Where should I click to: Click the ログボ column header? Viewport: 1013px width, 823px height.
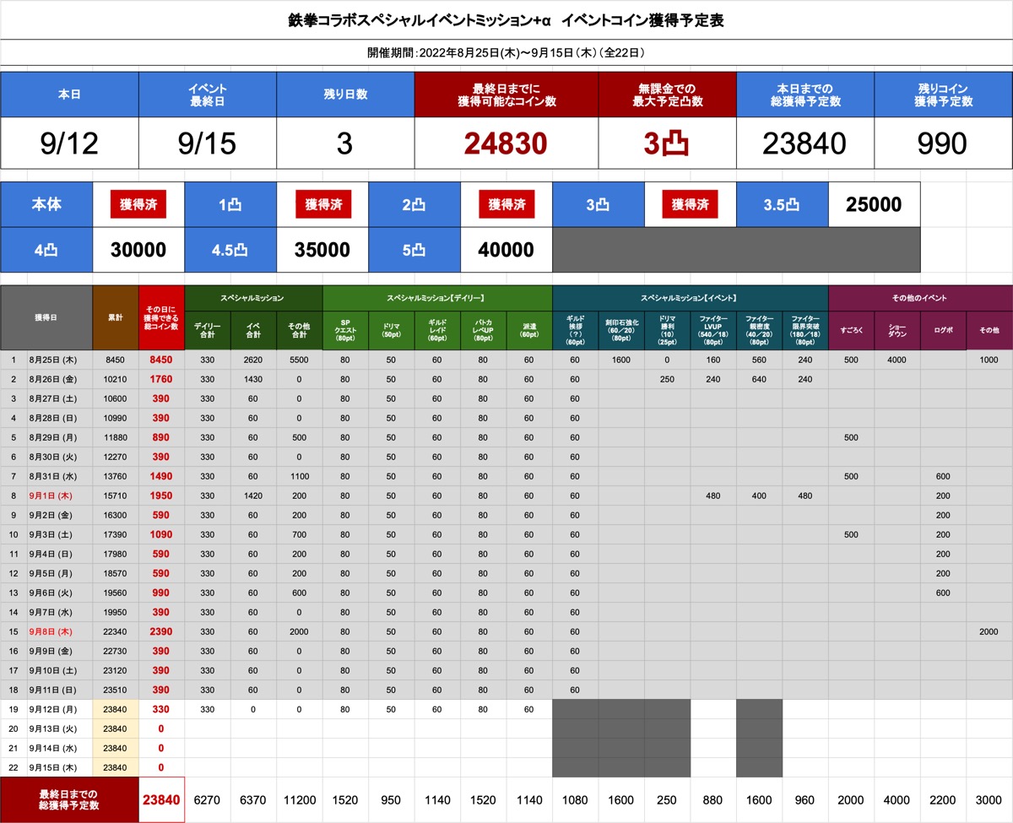point(943,330)
